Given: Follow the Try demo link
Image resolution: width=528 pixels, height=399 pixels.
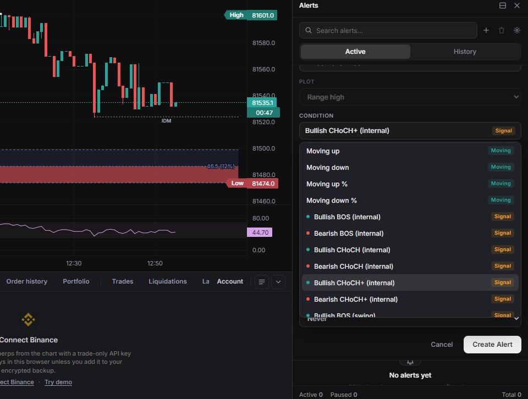Looking at the screenshot, I should pos(58,382).
